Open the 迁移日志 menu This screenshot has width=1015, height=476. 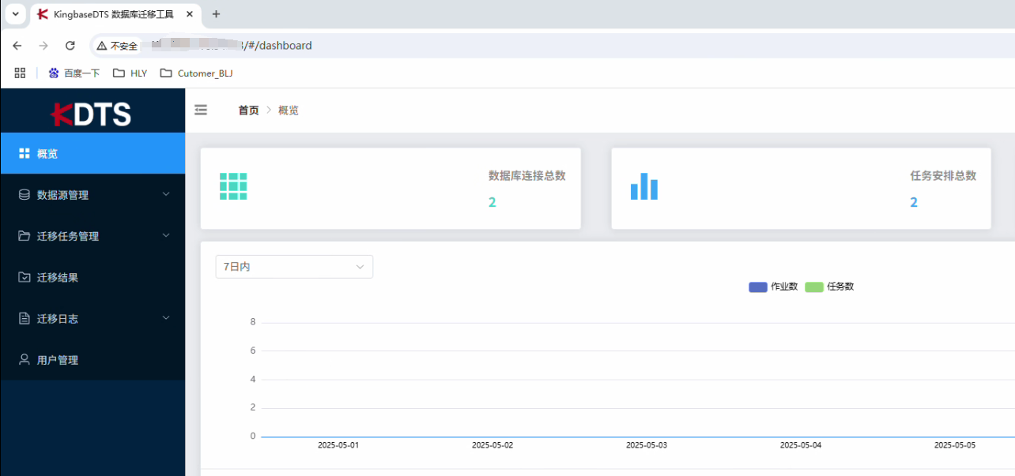click(x=92, y=318)
